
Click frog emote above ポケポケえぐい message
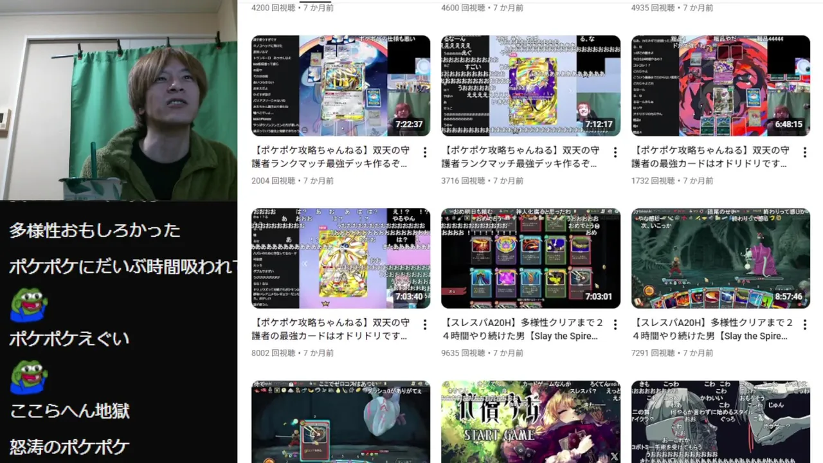(x=28, y=305)
